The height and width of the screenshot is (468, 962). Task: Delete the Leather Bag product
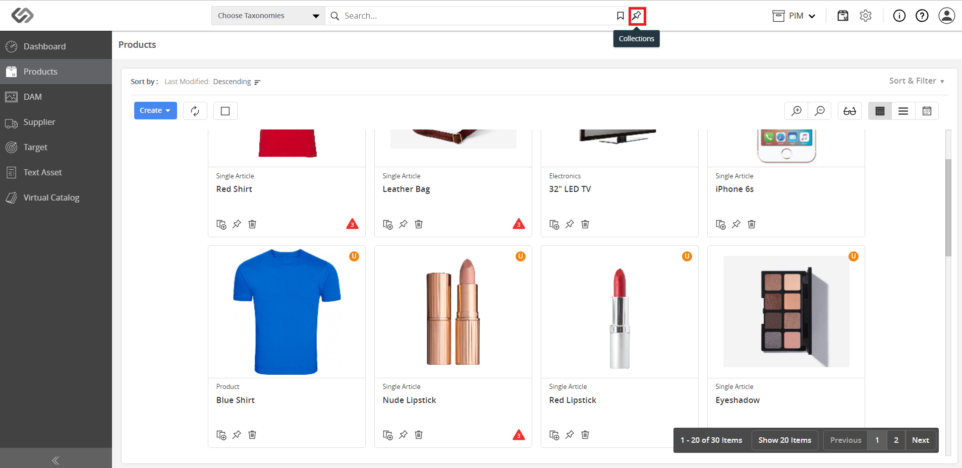click(419, 224)
